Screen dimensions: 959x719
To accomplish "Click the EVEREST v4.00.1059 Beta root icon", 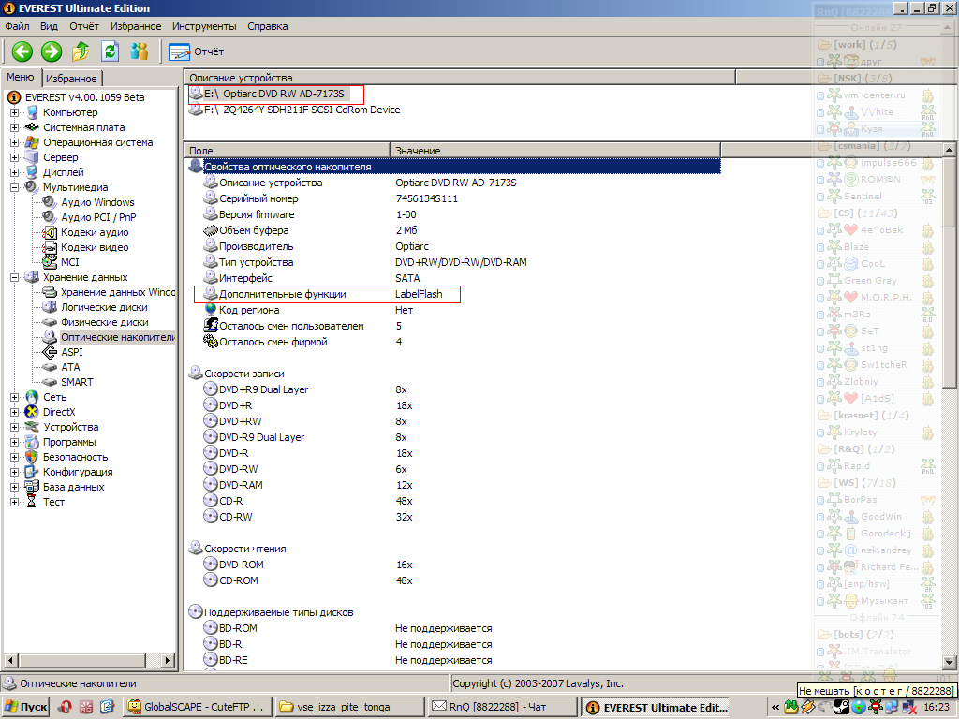I will click(13, 97).
